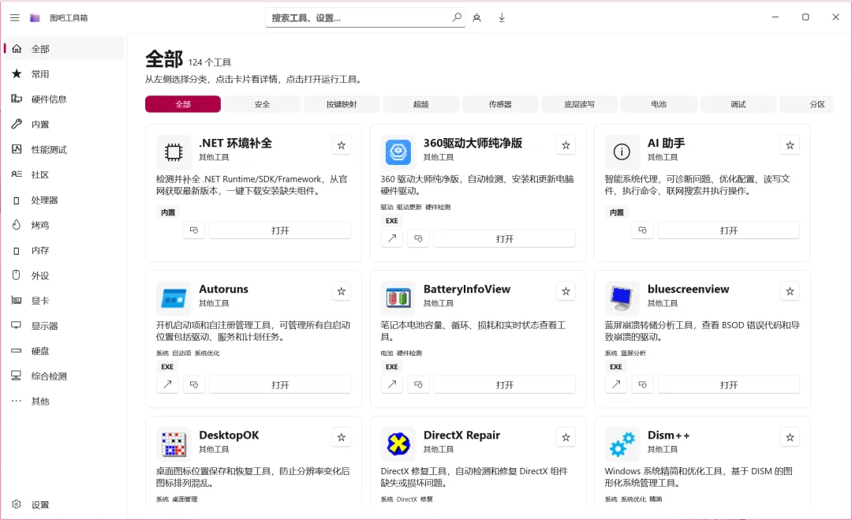
Task: Click shortcut icon button on BatteryInfoView card
Action: [x=418, y=384]
